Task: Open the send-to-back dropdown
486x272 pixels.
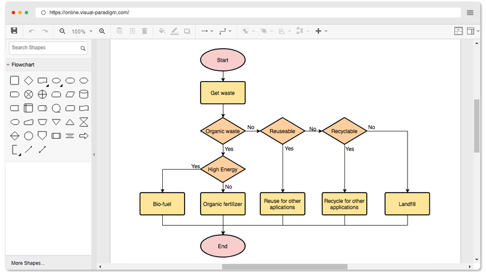Action: (x=266, y=31)
